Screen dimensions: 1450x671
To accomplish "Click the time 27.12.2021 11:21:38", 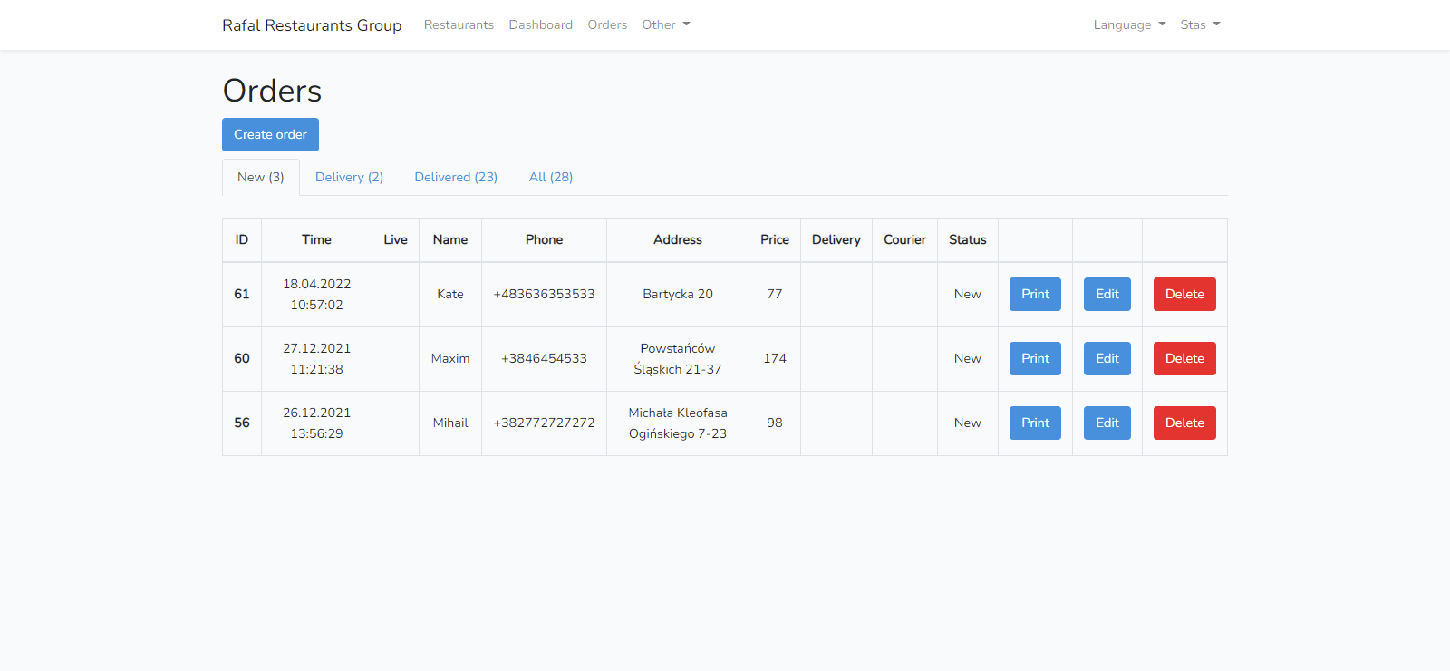I will (316, 358).
